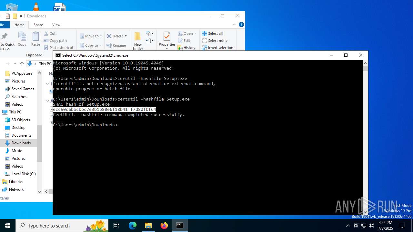Open the Easy access dropdown icon
The image size is (413, 232).
[149, 41]
